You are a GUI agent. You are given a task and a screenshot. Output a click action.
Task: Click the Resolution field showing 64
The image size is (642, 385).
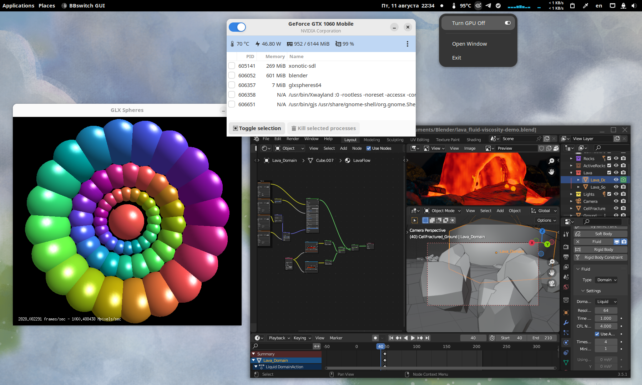coord(606,310)
